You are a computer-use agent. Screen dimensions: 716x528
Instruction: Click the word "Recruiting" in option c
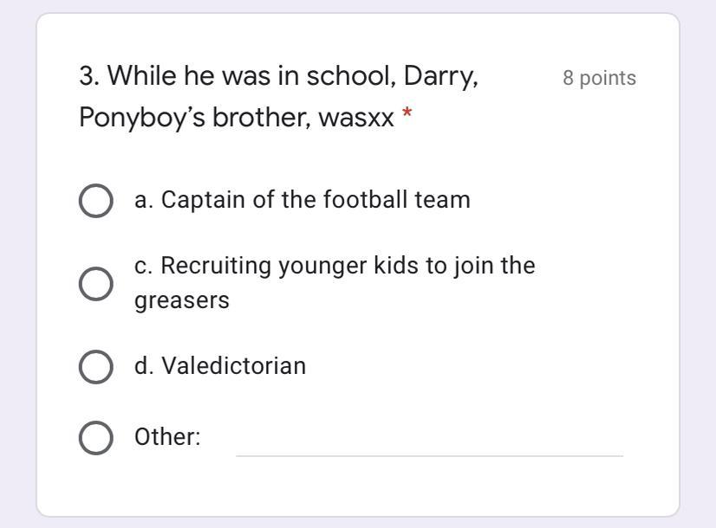(x=216, y=266)
